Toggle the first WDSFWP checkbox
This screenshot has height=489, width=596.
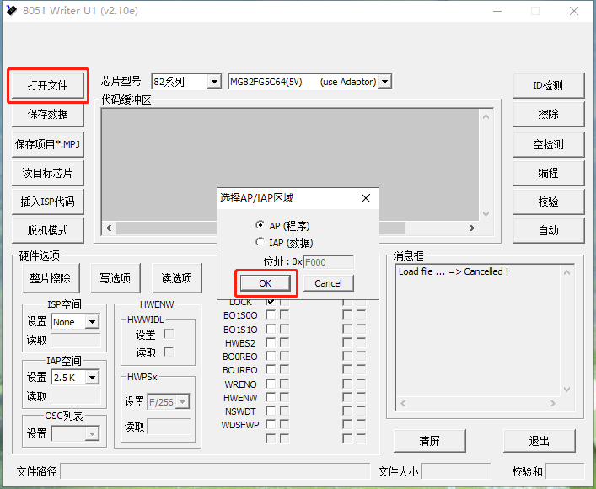tap(271, 424)
